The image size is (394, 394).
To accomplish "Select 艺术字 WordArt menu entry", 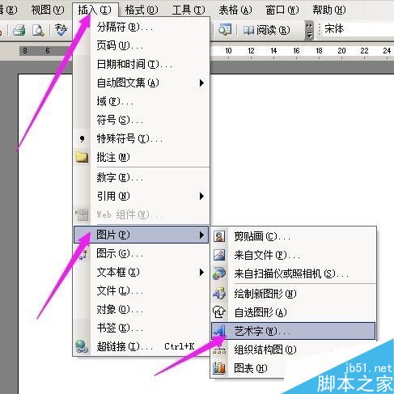I will (294, 331).
